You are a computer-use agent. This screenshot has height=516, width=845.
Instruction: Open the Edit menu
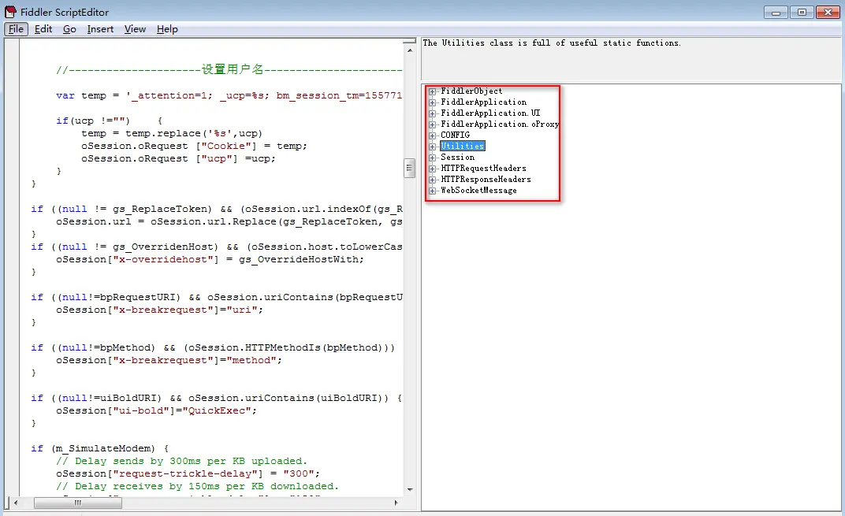pyautogui.click(x=43, y=29)
